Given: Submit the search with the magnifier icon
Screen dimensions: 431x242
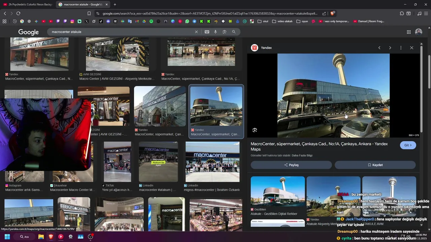Looking at the screenshot, I should pos(234,32).
